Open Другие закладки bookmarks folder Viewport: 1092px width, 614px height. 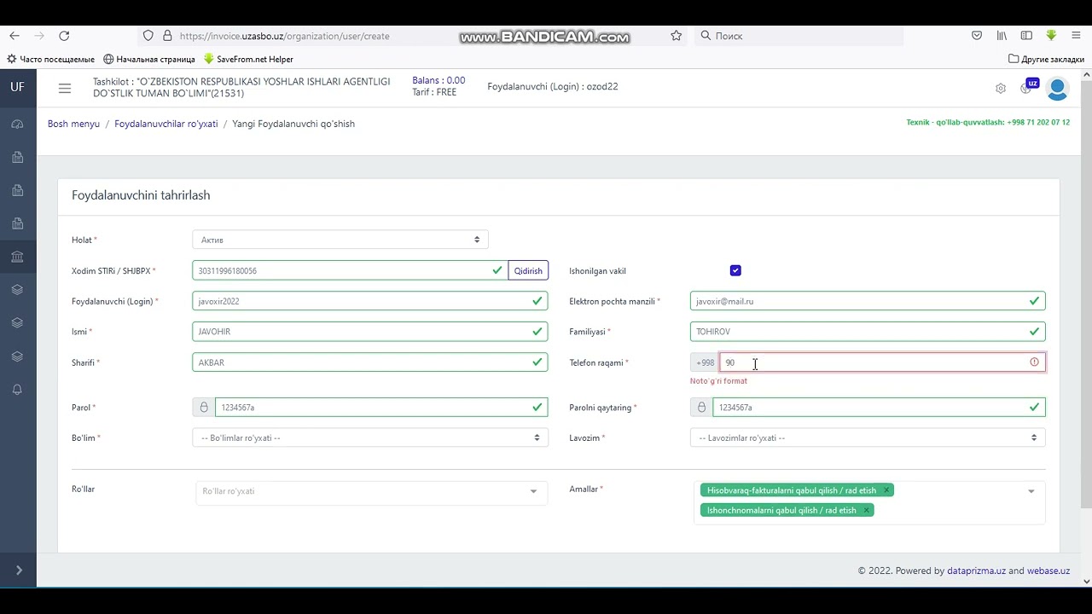(x=1046, y=59)
